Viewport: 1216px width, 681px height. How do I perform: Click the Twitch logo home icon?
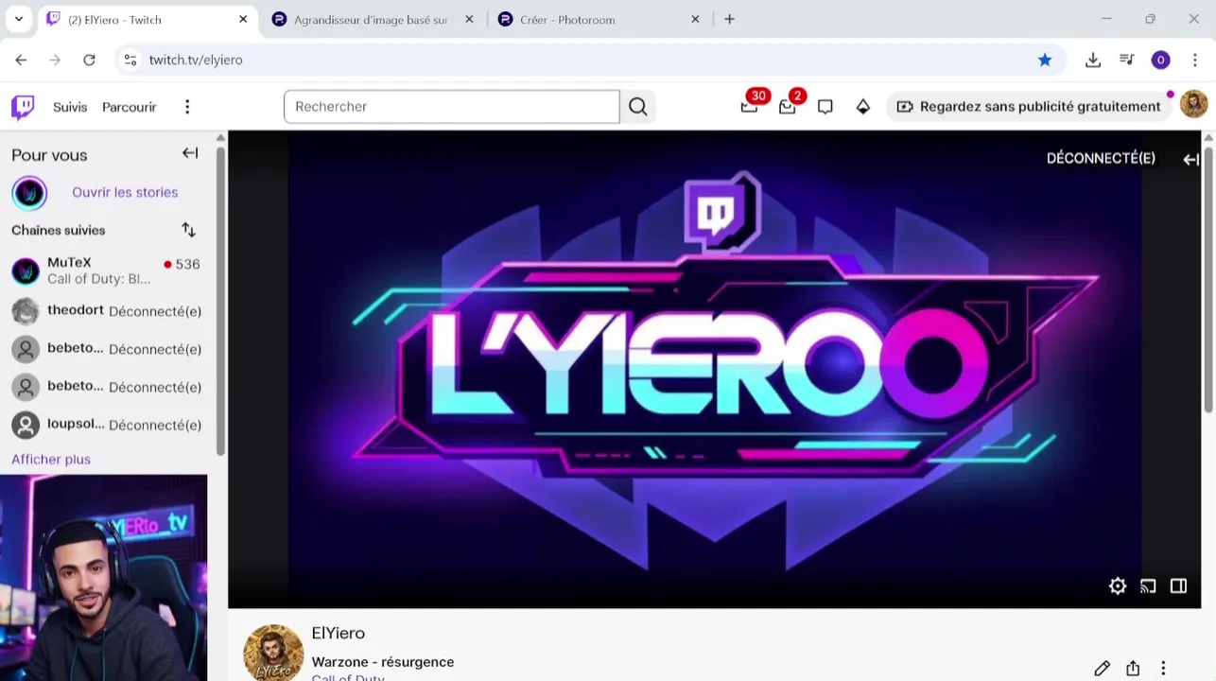tap(23, 107)
